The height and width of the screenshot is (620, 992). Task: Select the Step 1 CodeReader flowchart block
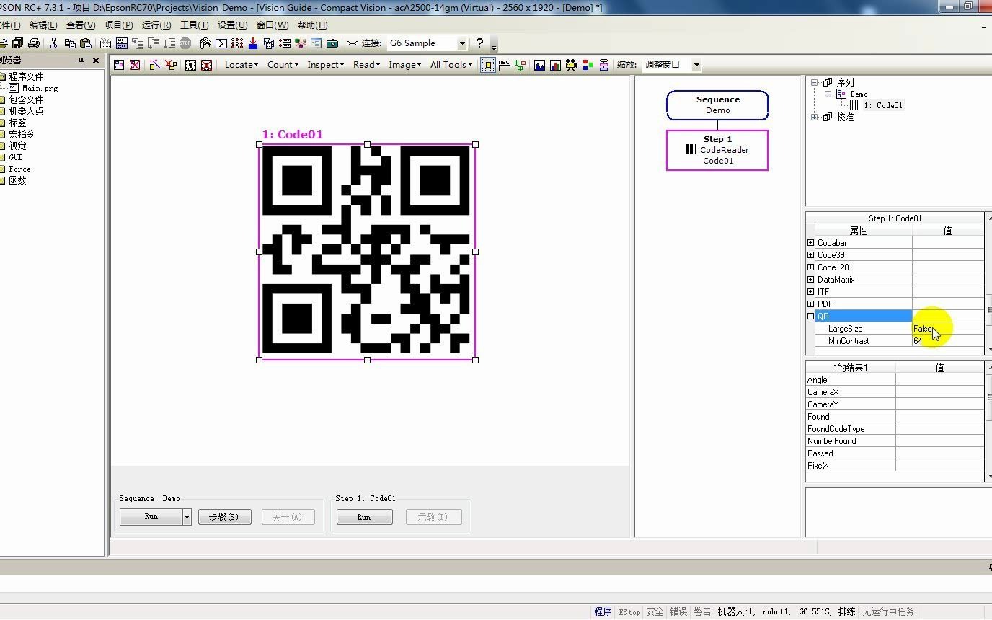717,150
